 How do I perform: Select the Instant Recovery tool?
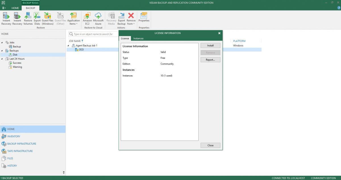tap(6, 18)
